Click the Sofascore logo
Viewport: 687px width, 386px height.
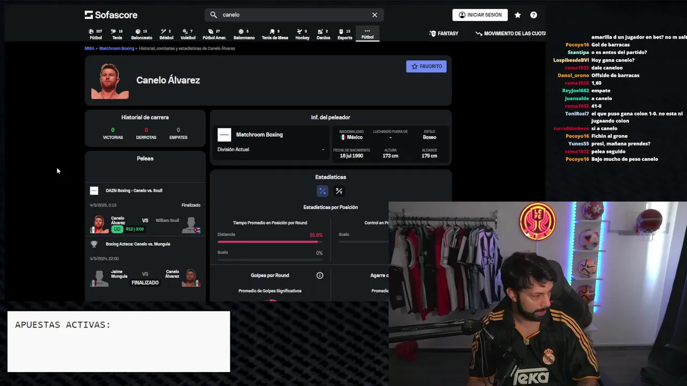(111, 15)
